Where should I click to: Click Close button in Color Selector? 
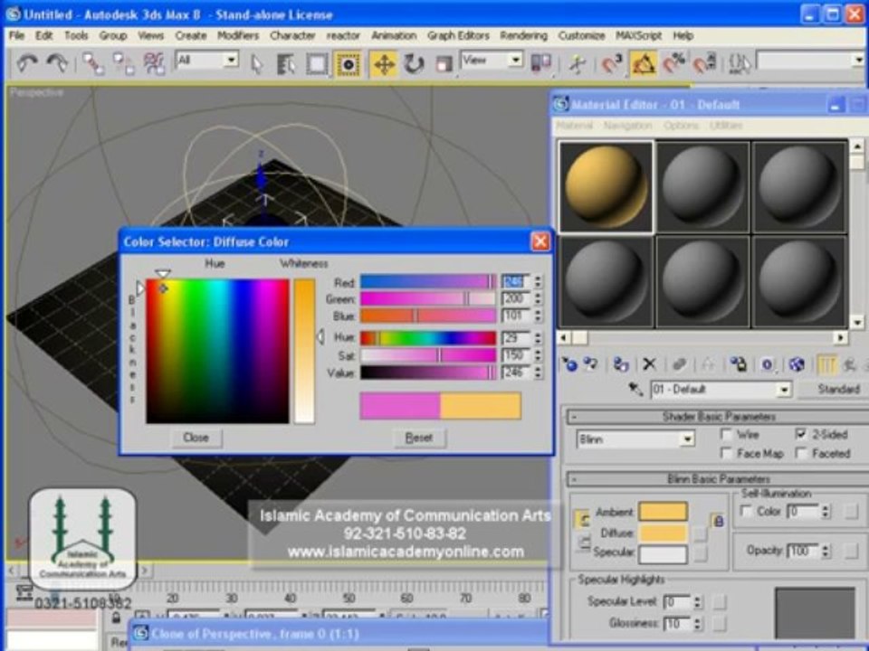pos(196,438)
